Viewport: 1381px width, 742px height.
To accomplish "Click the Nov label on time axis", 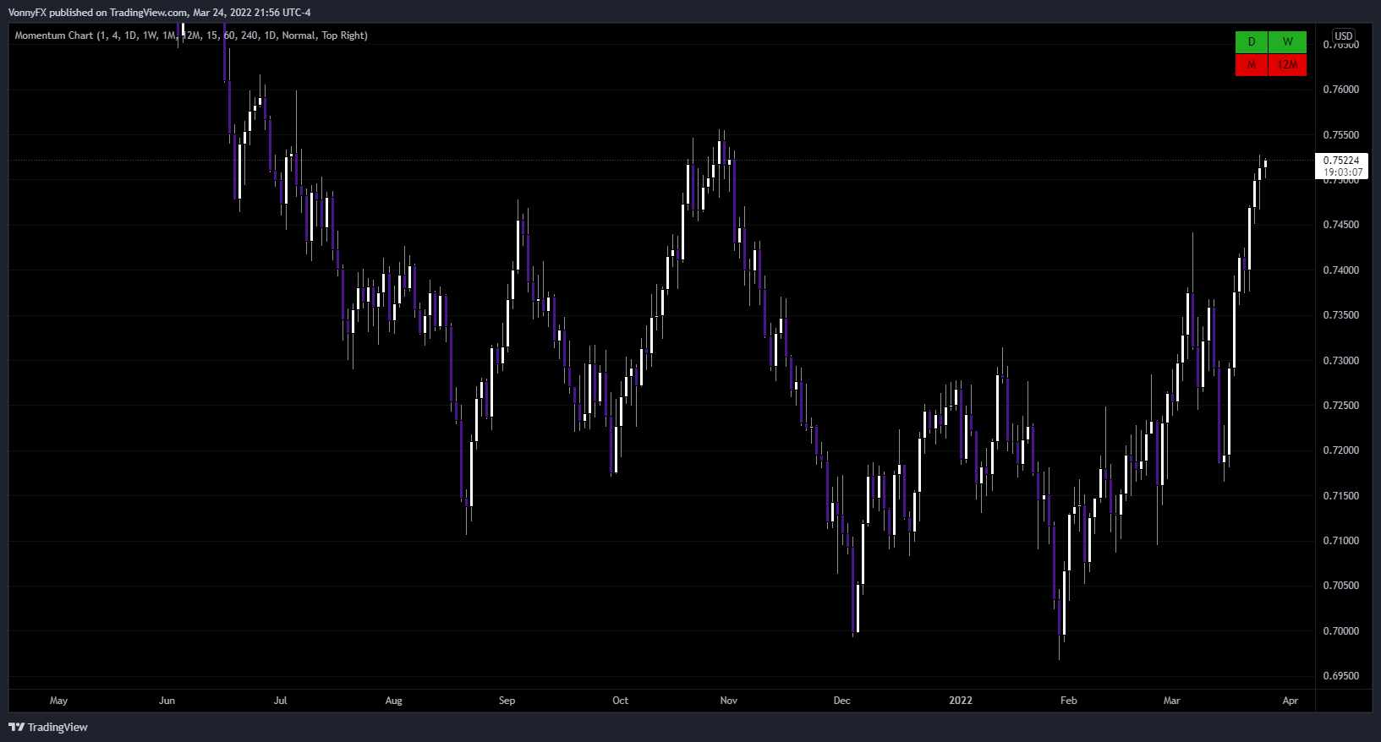I will (x=728, y=701).
